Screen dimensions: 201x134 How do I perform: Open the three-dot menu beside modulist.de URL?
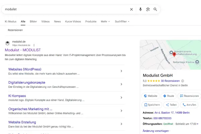coord(34,45)
